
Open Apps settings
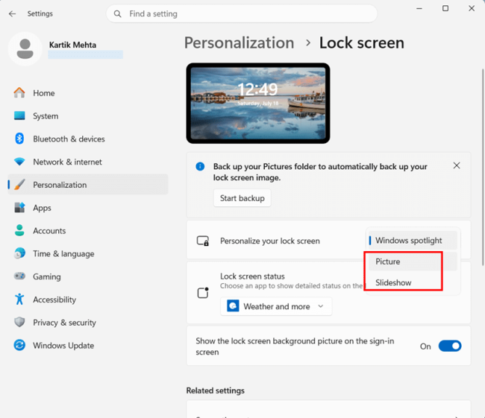pos(88,208)
